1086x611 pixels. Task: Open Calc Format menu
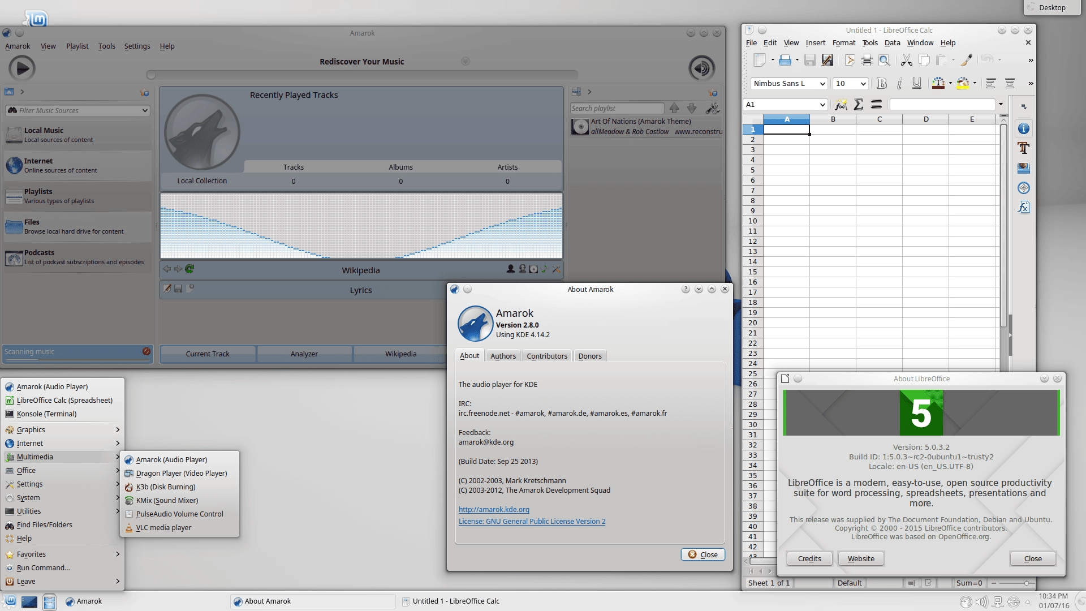click(x=844, y=43)
